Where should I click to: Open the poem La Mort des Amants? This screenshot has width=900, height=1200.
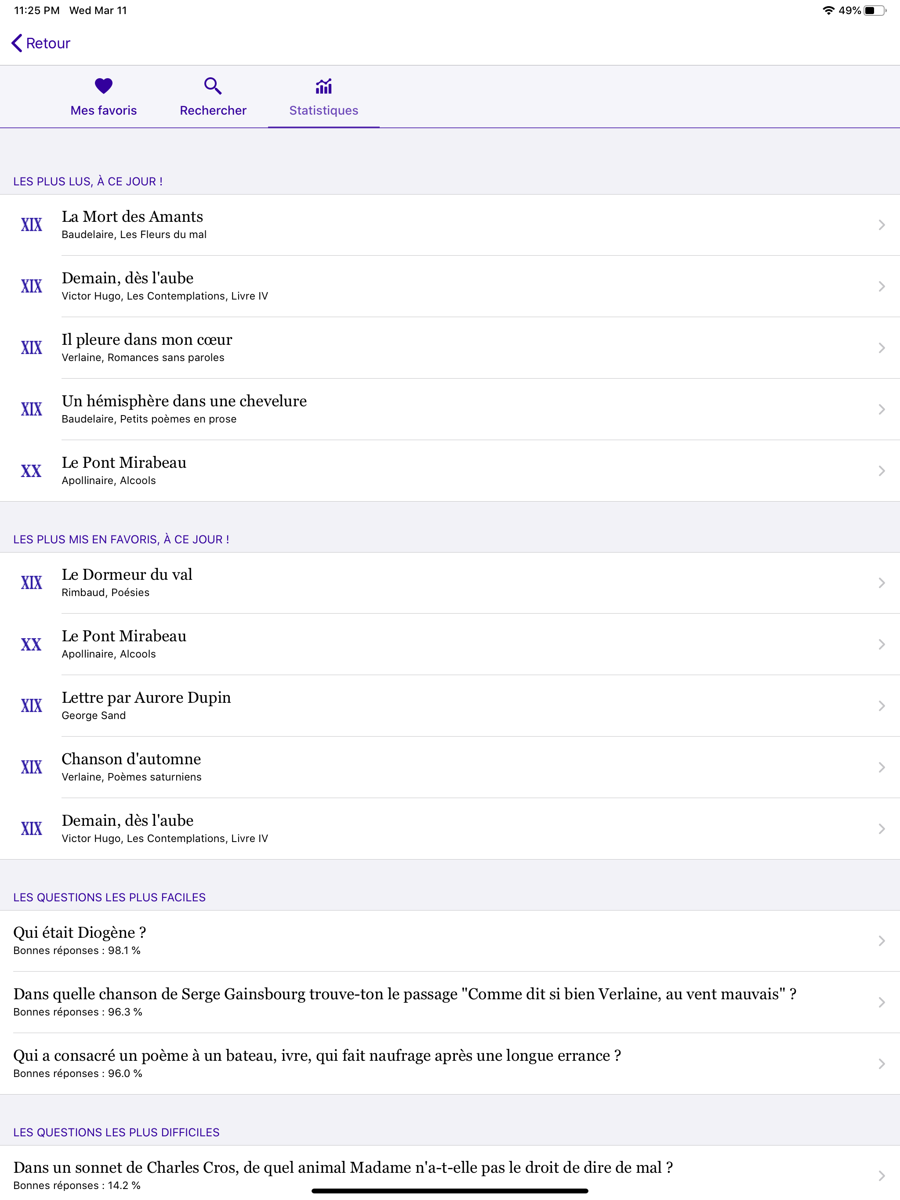(x=450, y=224)
